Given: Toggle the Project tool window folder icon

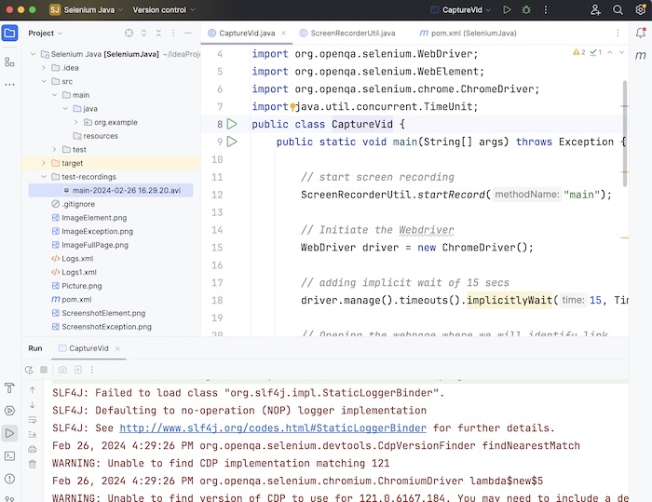Looking at the screenshot, I should coord(10,34).
